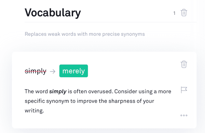Click the bold italic "simply" in explanation

tap(58, 92)
